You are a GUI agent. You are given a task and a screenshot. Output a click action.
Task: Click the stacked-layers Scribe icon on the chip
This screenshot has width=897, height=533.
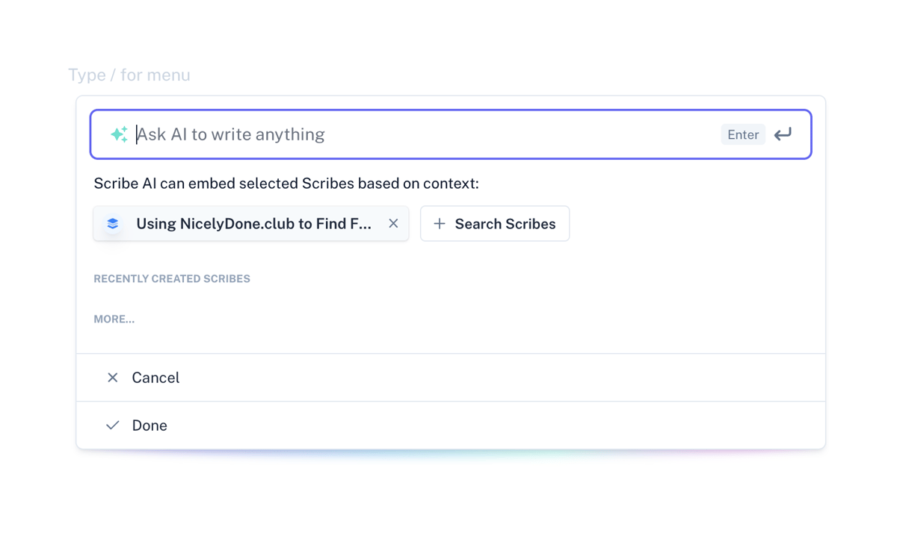click(112, 223)
